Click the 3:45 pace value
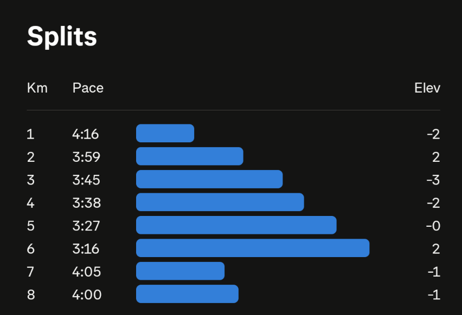Image resolution: width=462 pixels, height=315 pixels. (86, 180)
